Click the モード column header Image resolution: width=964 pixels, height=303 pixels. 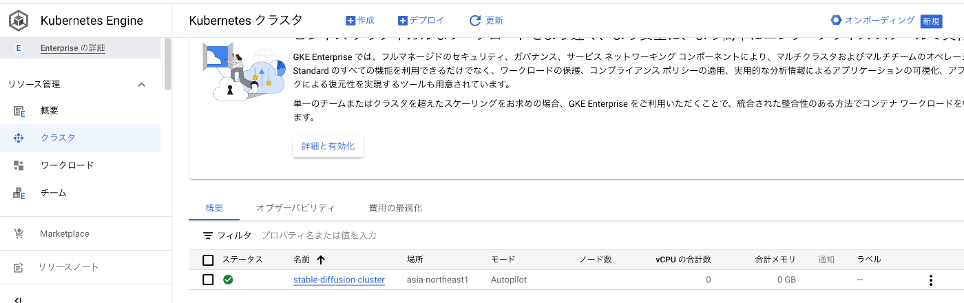click(x=503, y=260)
